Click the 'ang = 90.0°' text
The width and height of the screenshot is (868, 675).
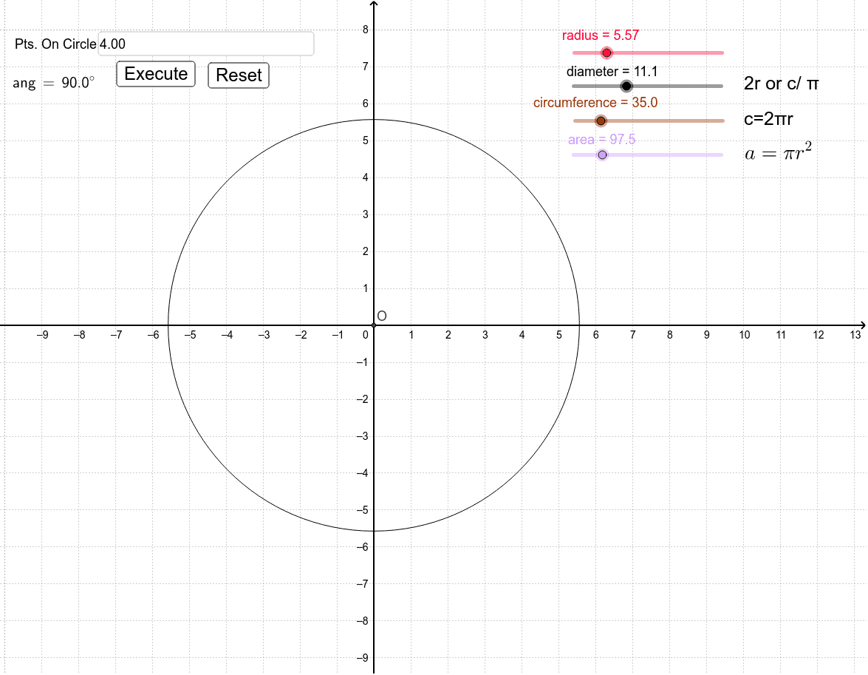point(54,83)
